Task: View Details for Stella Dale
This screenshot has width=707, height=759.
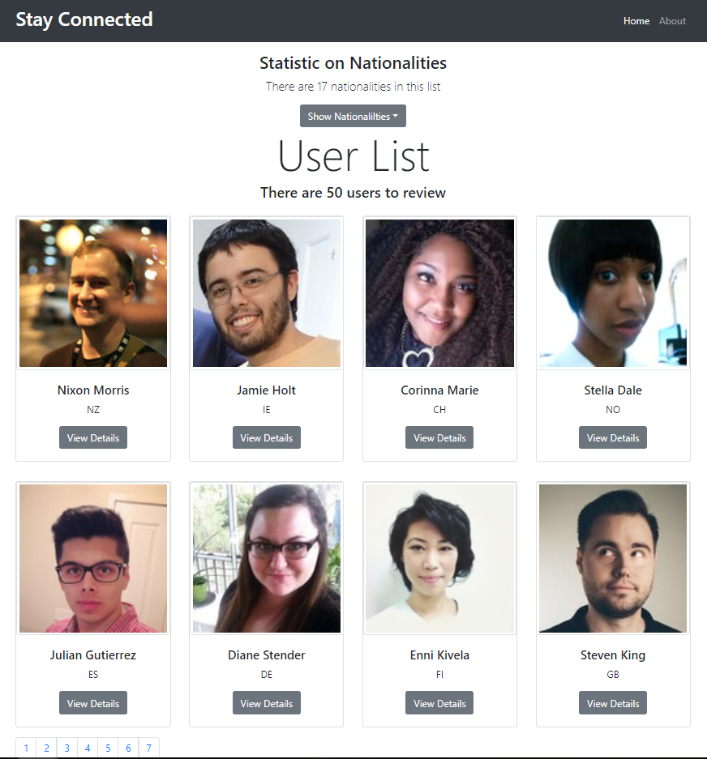Action: 613,437
